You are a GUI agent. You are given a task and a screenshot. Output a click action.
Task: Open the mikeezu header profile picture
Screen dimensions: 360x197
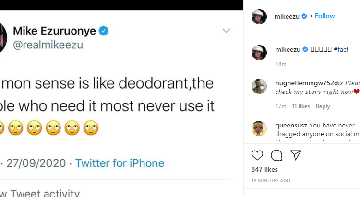pyautogui.click(x=259, y=16)
